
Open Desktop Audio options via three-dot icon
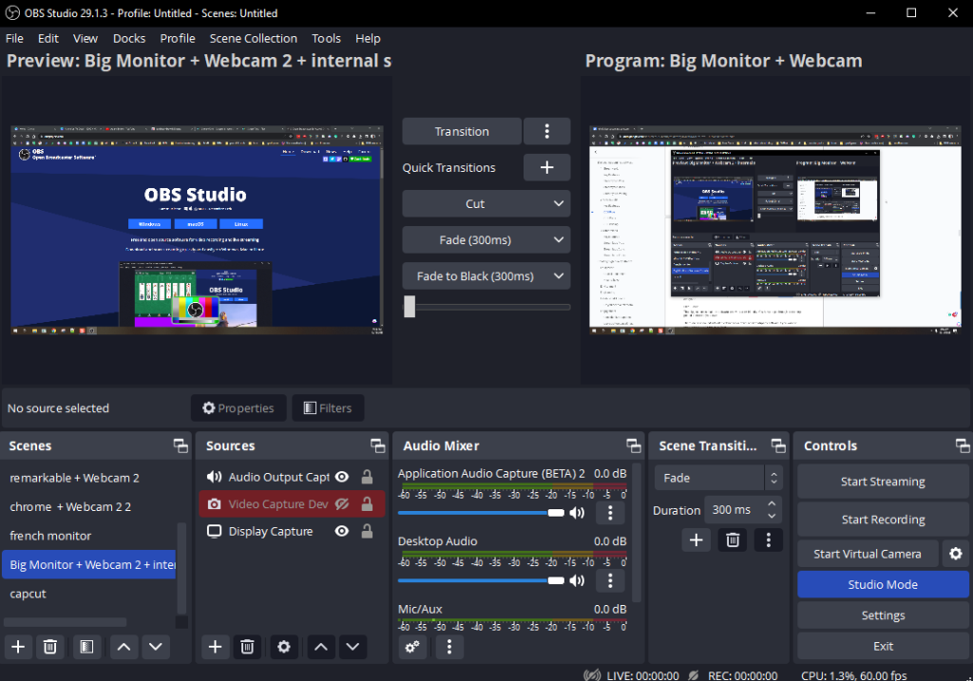point(610,579)
